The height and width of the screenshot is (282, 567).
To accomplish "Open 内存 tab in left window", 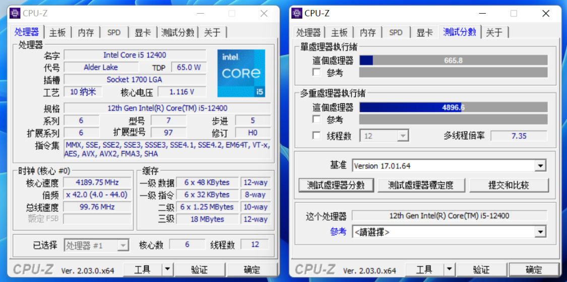I will pyautogui.click(x=86, y=33).
